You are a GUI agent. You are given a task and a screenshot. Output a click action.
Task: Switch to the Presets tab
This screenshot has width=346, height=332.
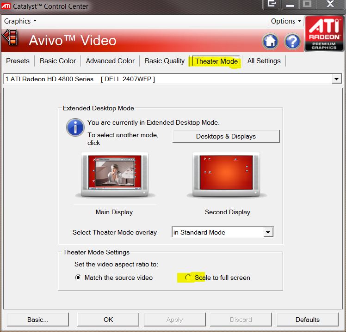tap(18, 61)
